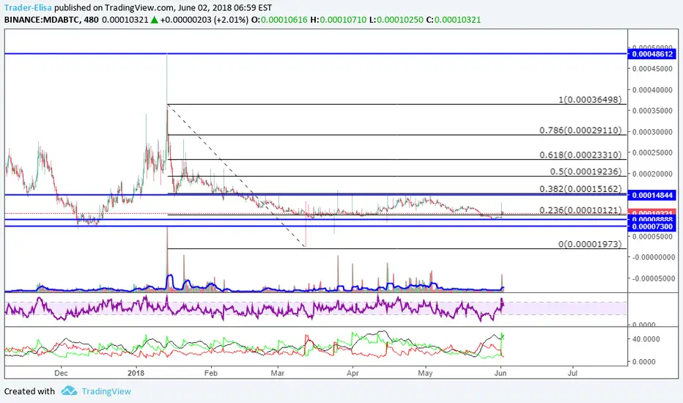The height and width of the screenshot is (403, 683).
Task: Select Fibonacci level 0.236(0.00010121) label
Action: (x=580, y=210)
